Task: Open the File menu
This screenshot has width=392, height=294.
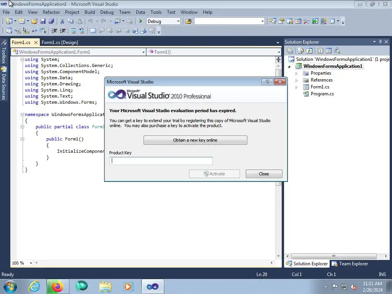Action: point(6,12)
